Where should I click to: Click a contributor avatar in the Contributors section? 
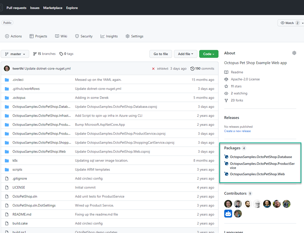[228, 204]
